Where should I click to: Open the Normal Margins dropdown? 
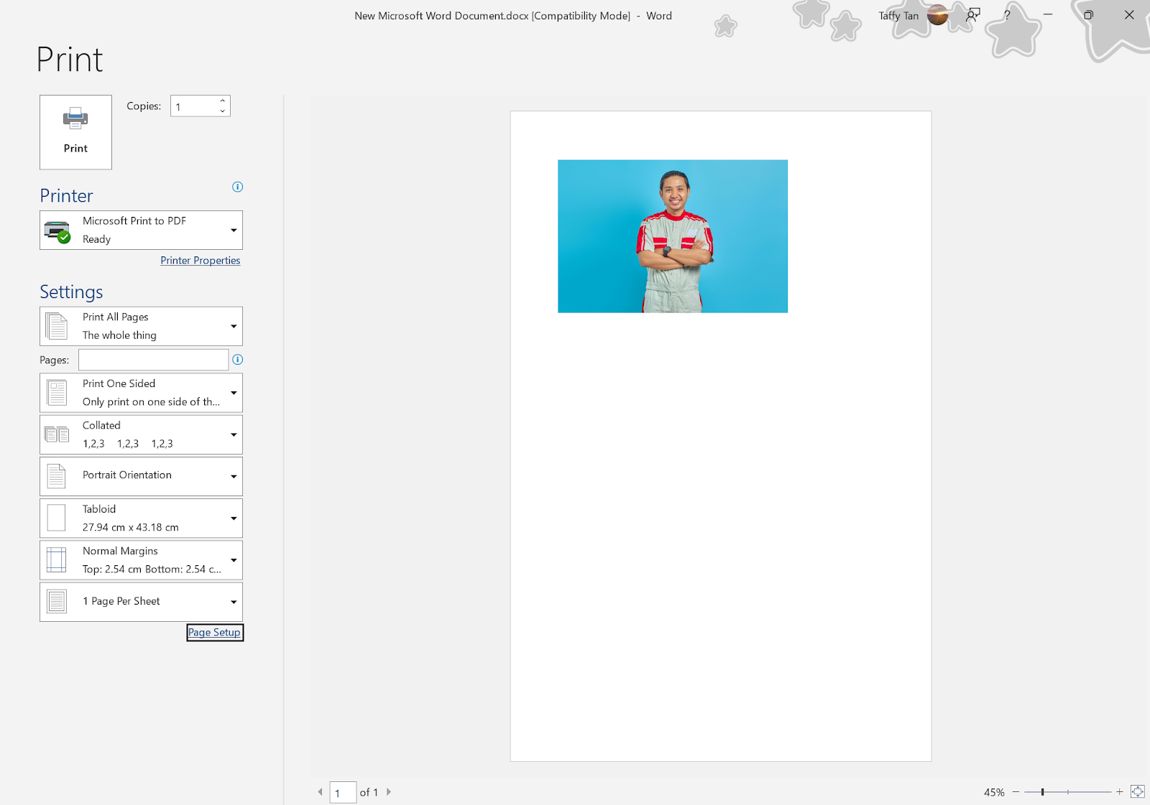141,560
